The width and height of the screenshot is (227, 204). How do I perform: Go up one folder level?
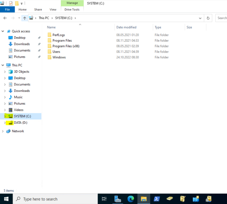(x=25, y=18)
